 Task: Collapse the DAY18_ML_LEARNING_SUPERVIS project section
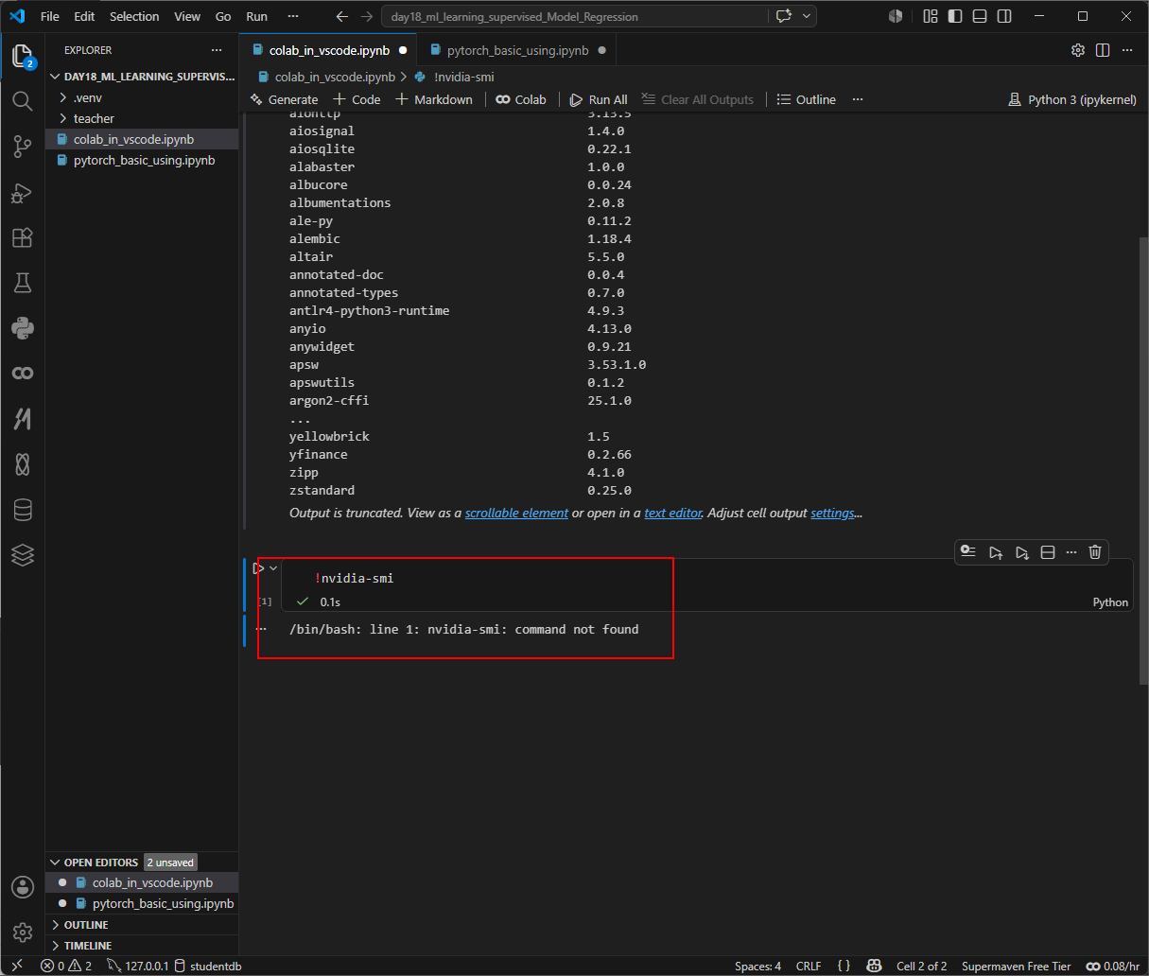[142, 77]
